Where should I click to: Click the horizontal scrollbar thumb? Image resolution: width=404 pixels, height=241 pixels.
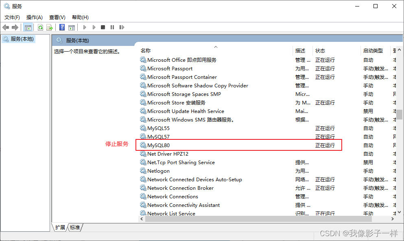[258, 219]
